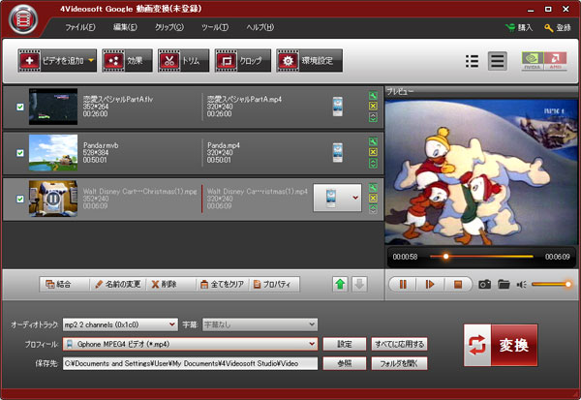Open the オーディオトラック audio track dropdown
This screenshot has width=581, height=400.
tap(120, 324)
